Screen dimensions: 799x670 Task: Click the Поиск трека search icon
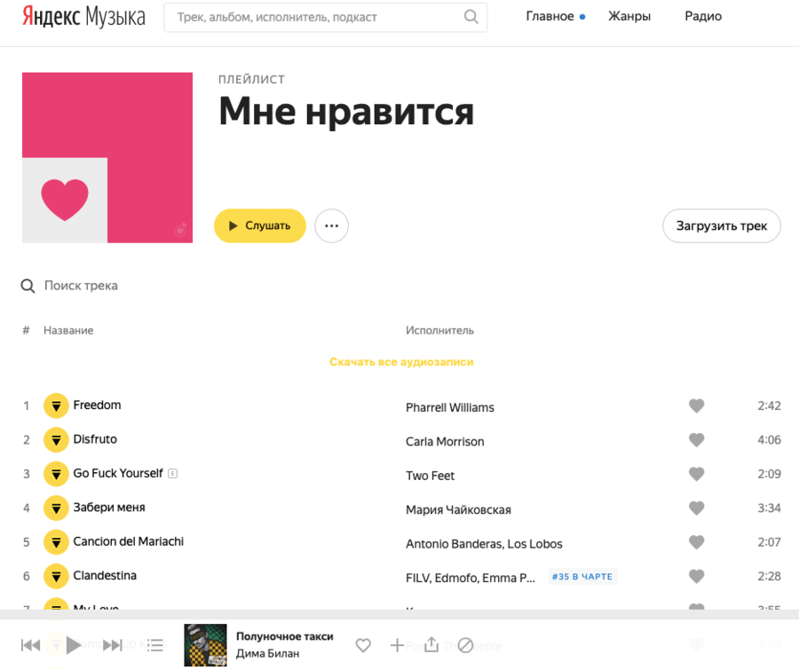coord(28,286)
